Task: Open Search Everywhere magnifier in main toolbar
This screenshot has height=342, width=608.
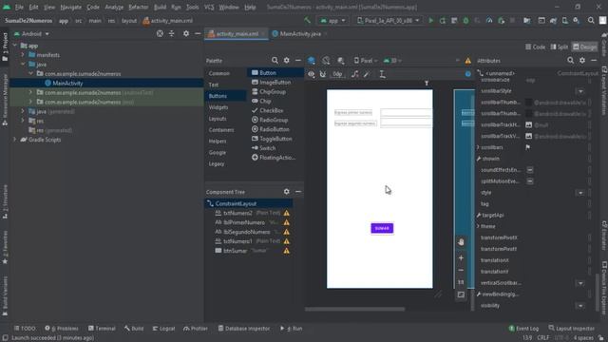Action: pos(591,21)
